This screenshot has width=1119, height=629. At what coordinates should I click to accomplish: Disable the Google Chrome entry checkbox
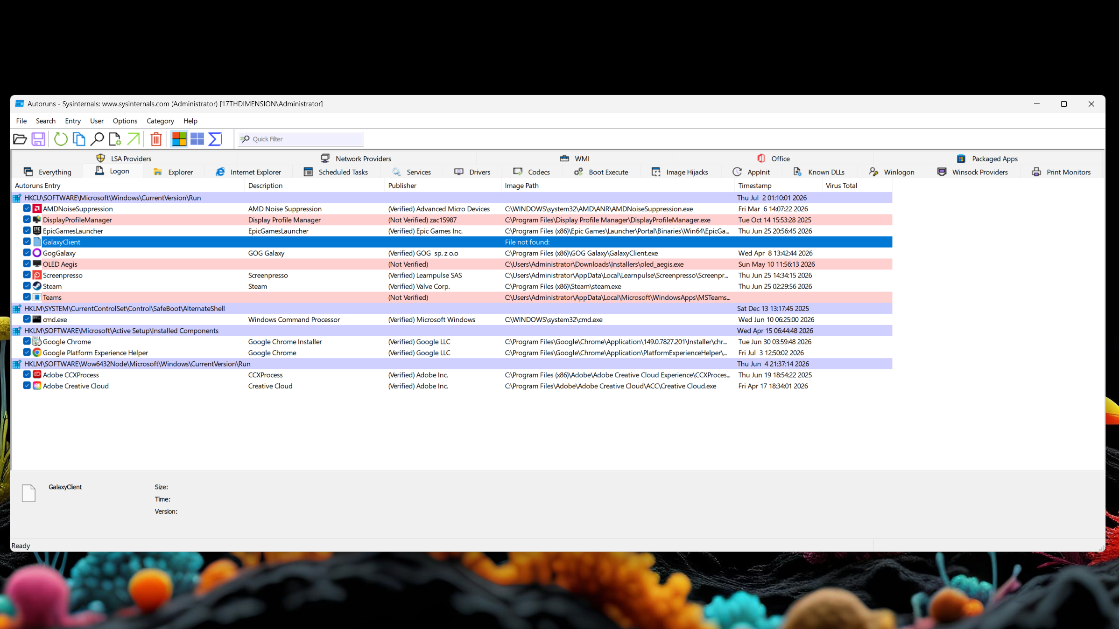(x=27, y=341)
